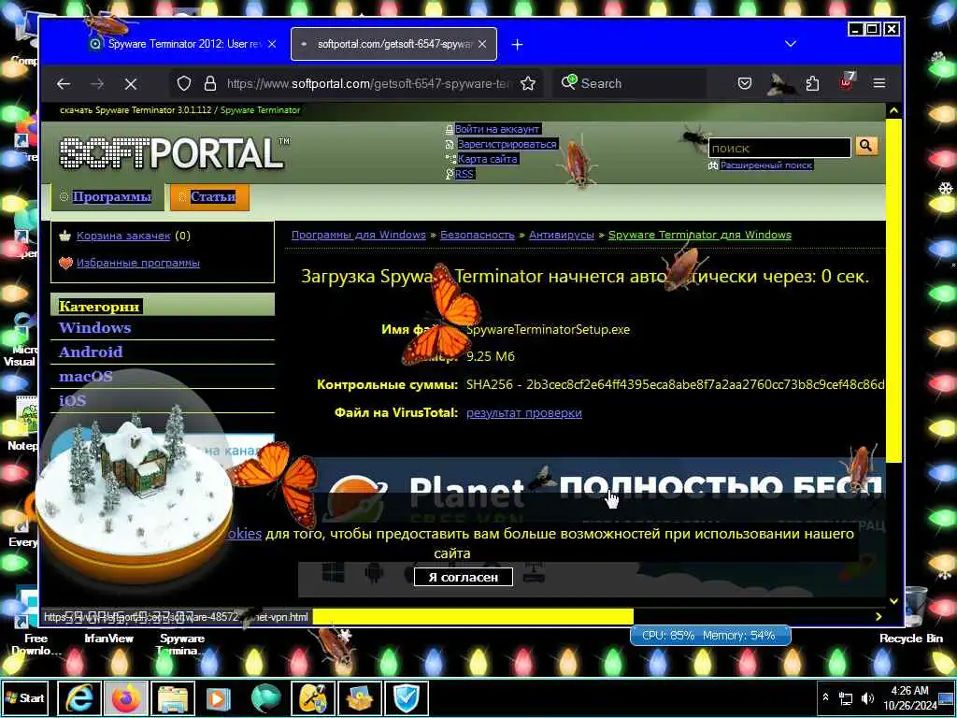
Task: Close the Spyware Terminator 2012 tab
Action: [x=272, y=44]
